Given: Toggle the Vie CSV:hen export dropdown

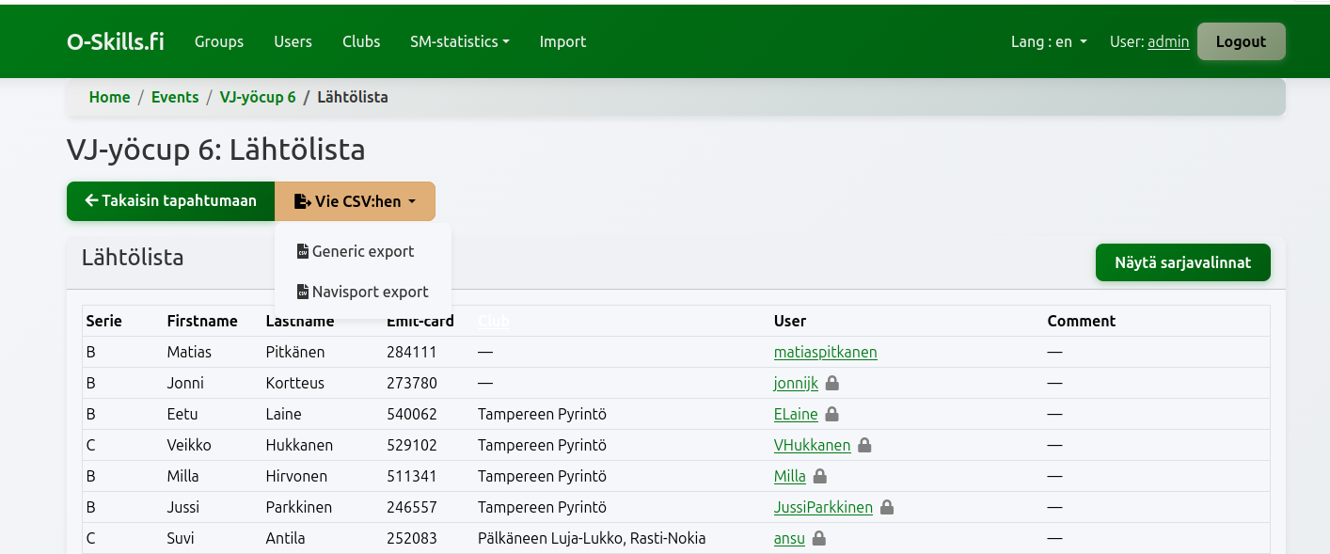Looking at the screenshot, I should 355,201.
